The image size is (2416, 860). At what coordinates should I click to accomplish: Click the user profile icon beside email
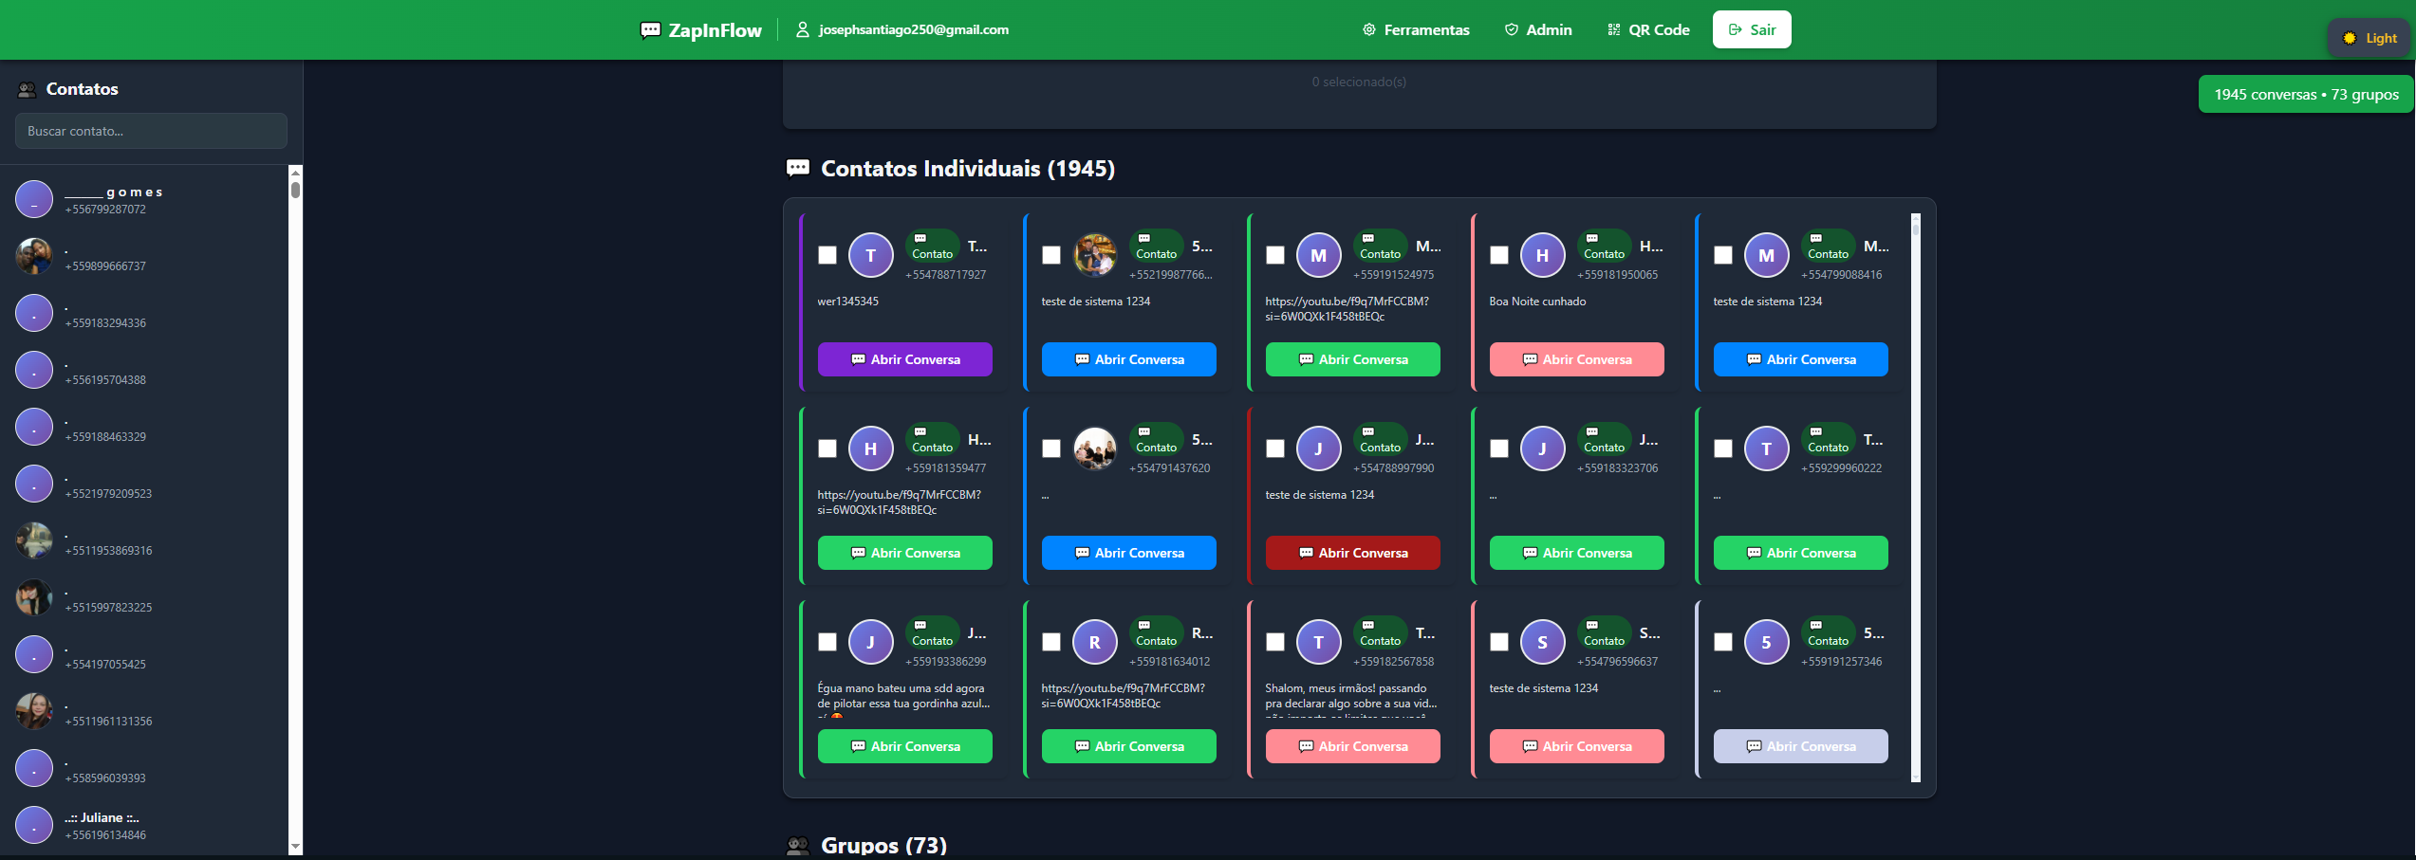coord(802,30)
